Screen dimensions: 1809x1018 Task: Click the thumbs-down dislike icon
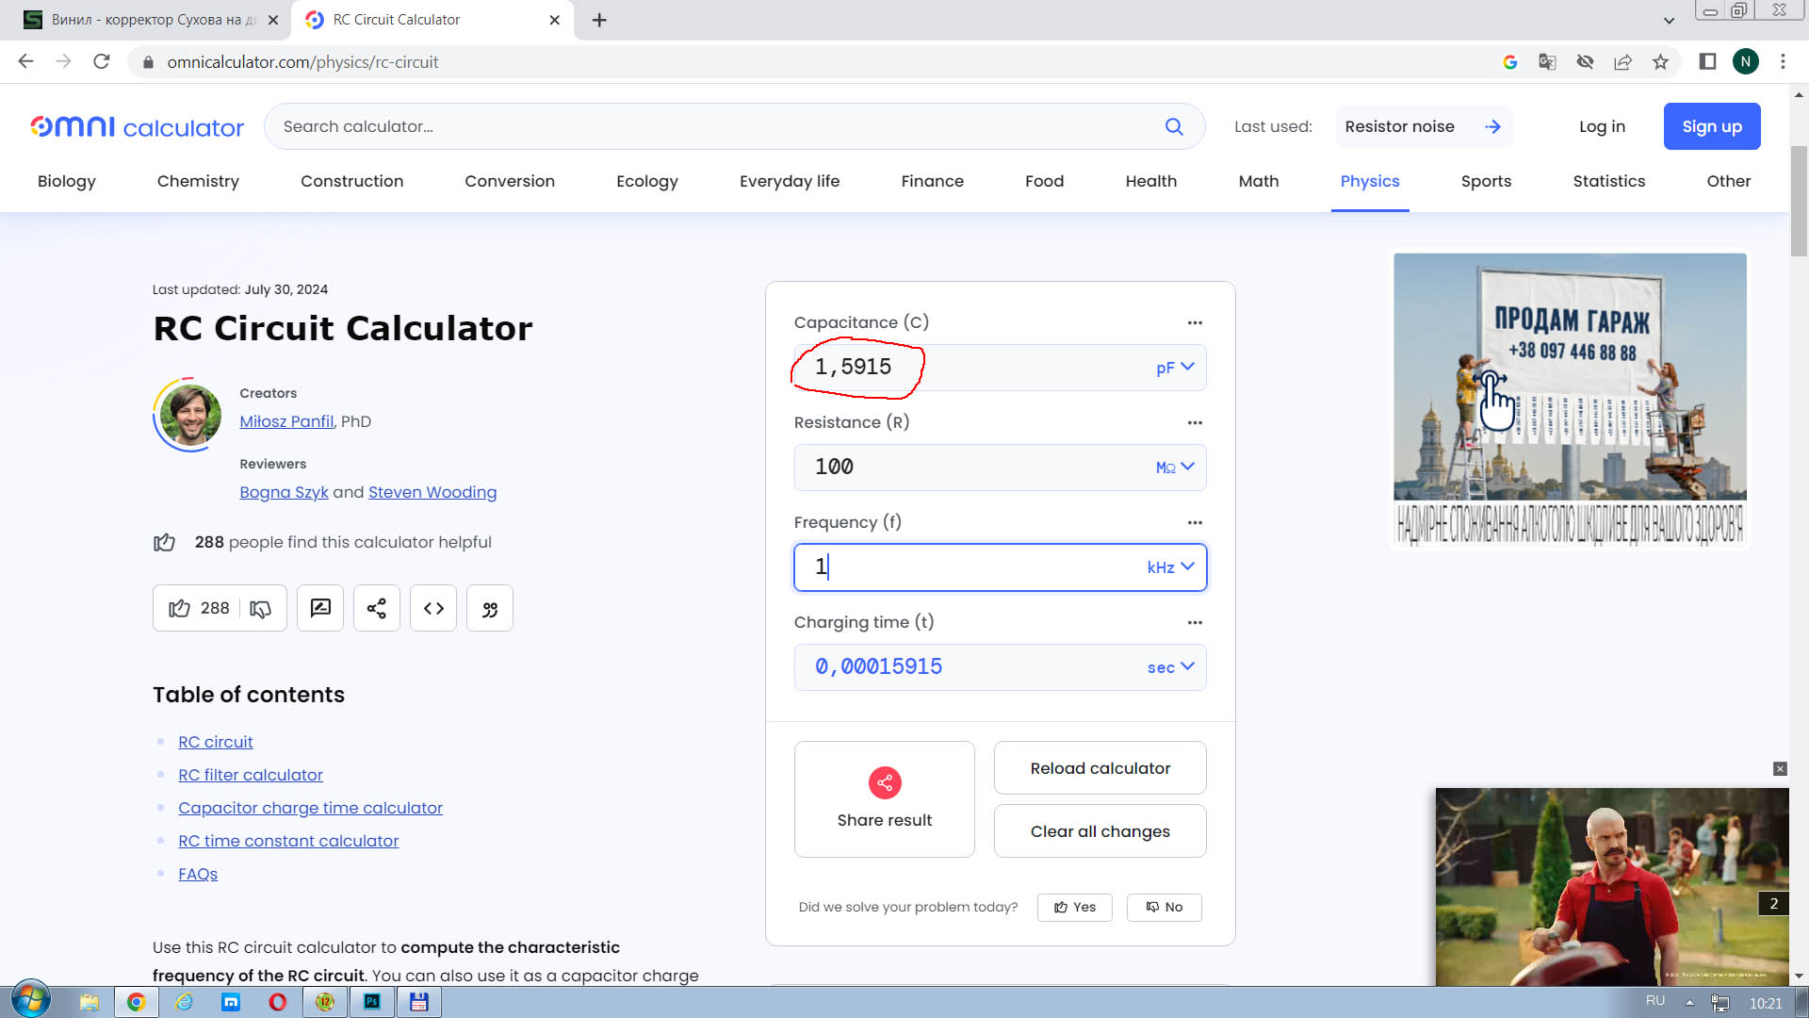(x=261, y=609)
